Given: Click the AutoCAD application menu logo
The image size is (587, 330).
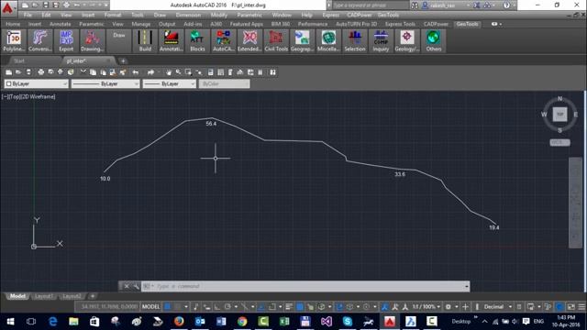Looking at the screenshot, I should coord(8,7).
